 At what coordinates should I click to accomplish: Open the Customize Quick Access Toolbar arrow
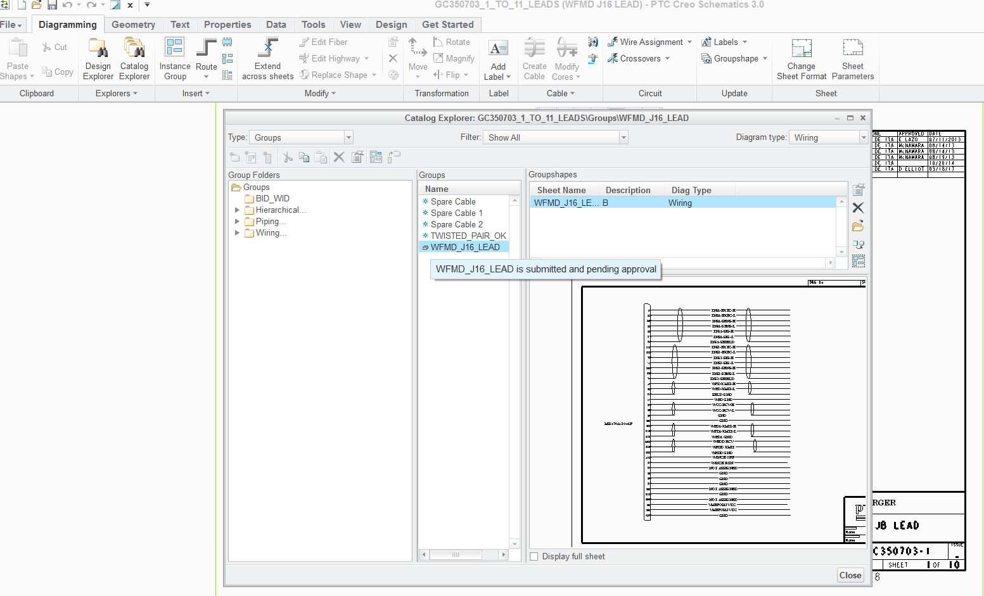tap(147, 5)
